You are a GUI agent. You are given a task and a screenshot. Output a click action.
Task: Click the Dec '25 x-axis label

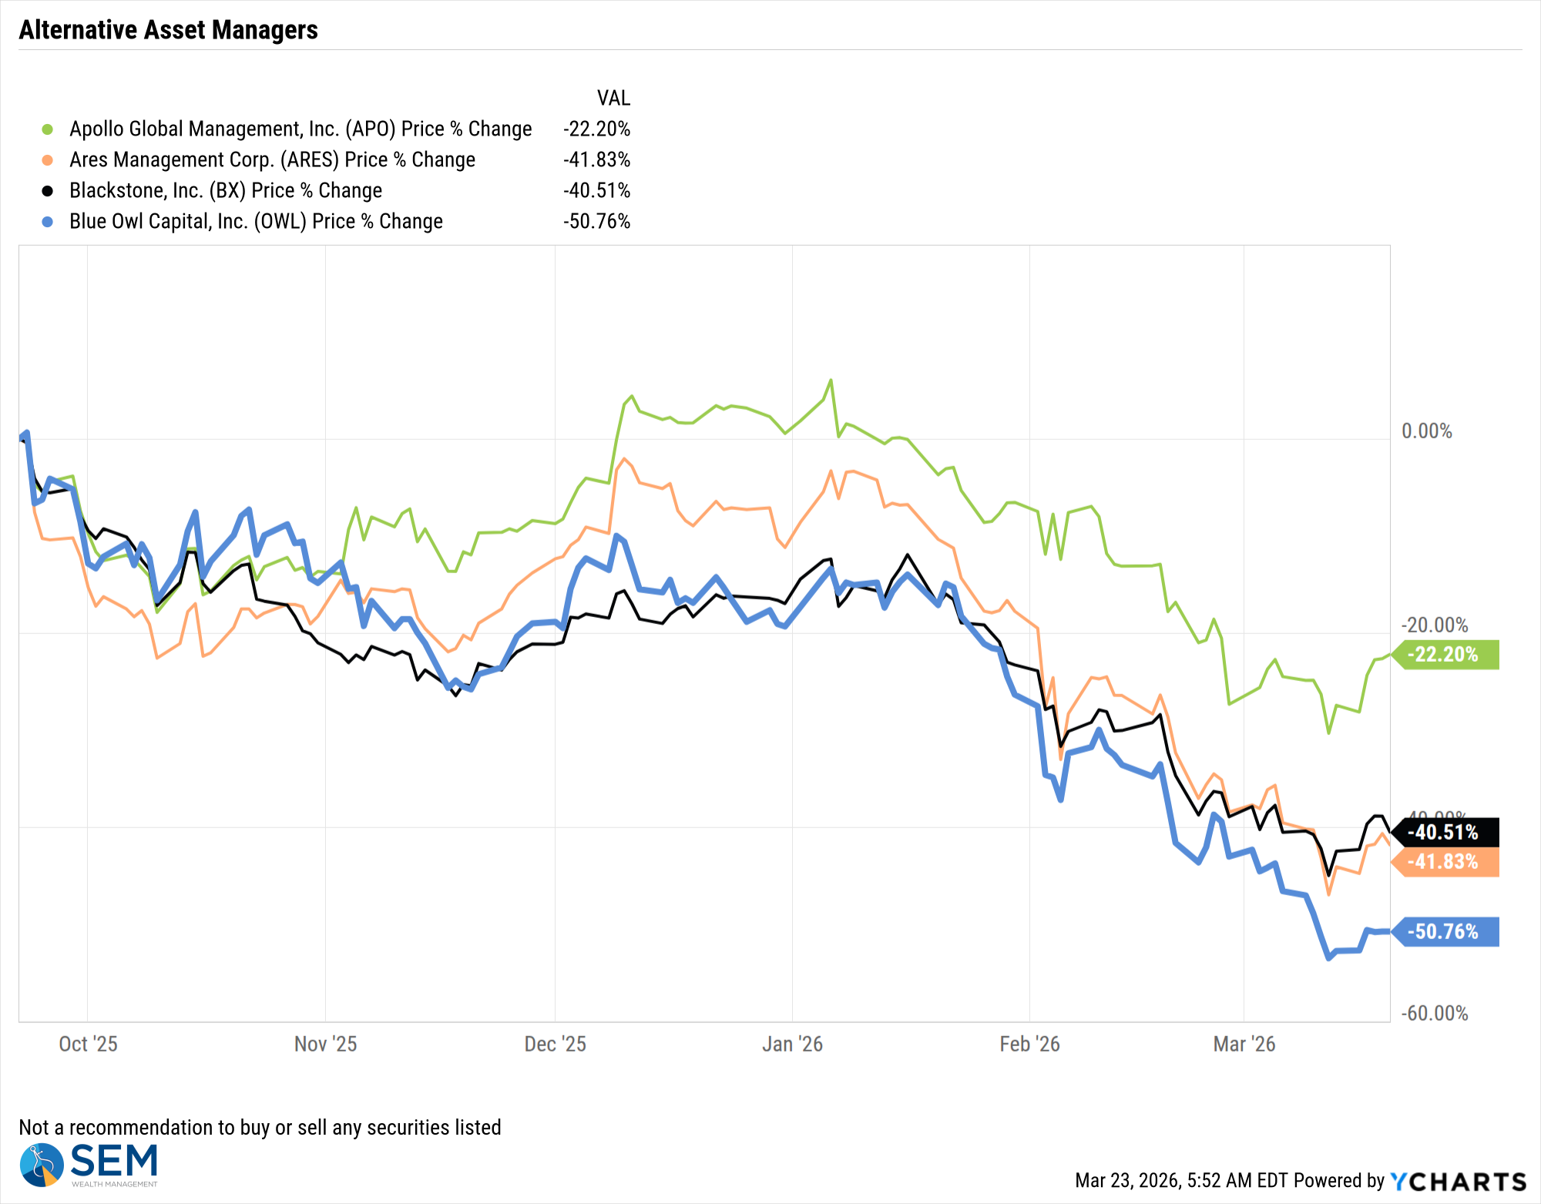555,1044
